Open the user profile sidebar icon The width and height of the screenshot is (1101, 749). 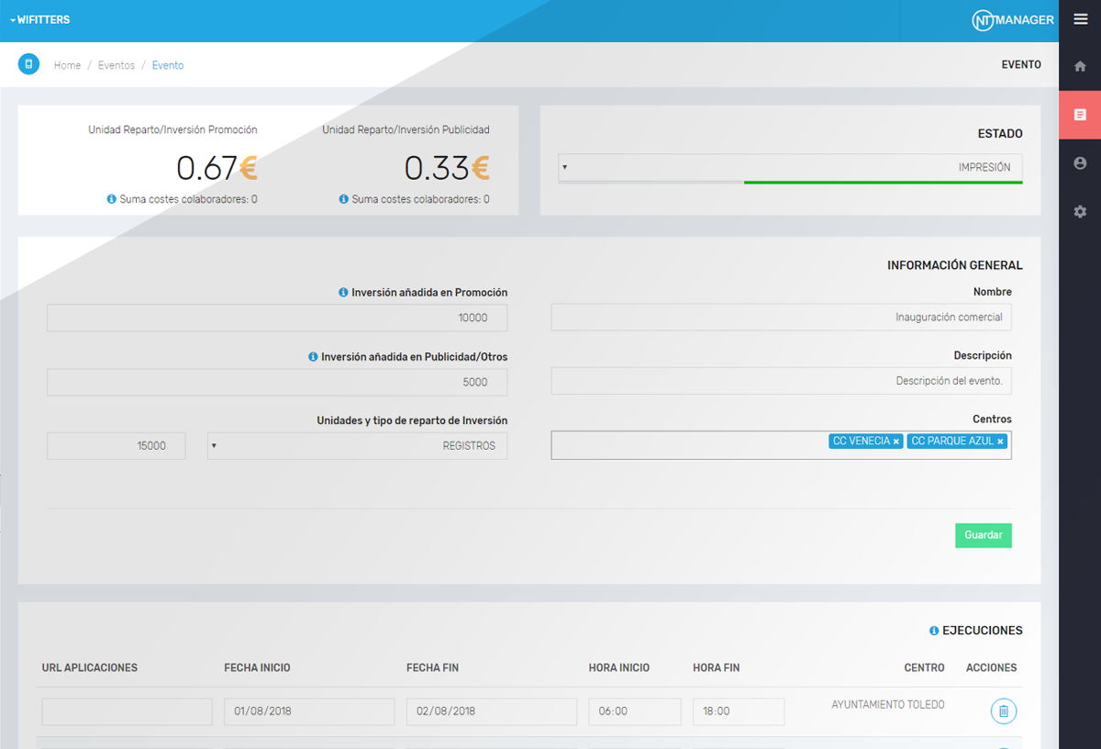pyautogui.click(x=1080, y=163)
